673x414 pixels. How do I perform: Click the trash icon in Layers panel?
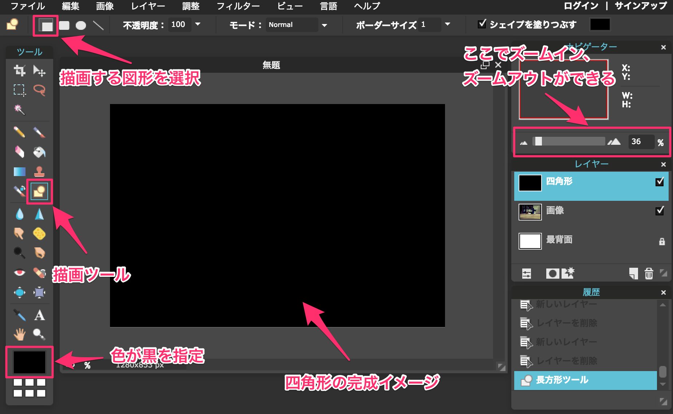pyautogui.click(x=649, y=274)
